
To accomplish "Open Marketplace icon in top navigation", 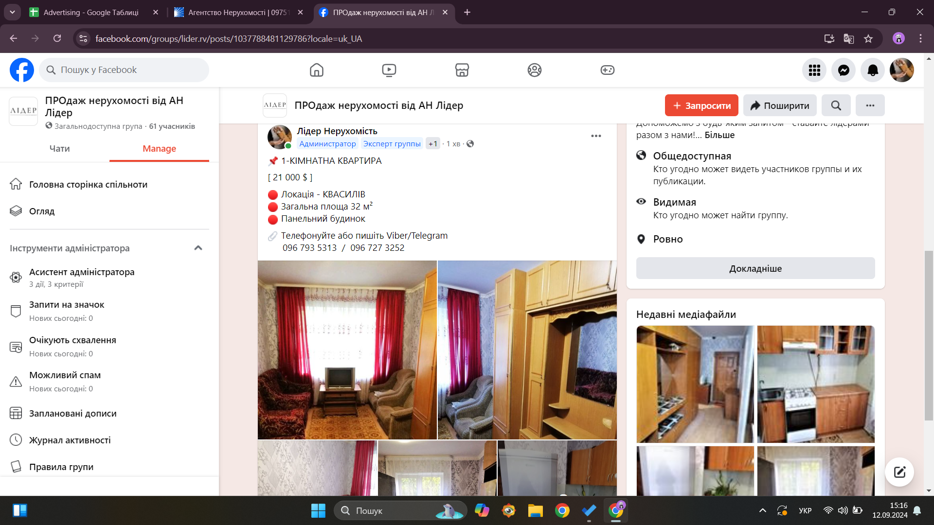I will click(462, 70).
